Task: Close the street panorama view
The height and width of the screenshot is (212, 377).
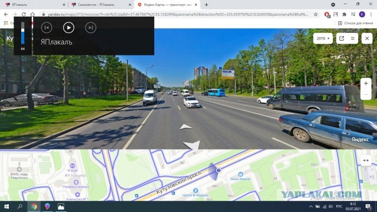Action: [x=367, y=38]
